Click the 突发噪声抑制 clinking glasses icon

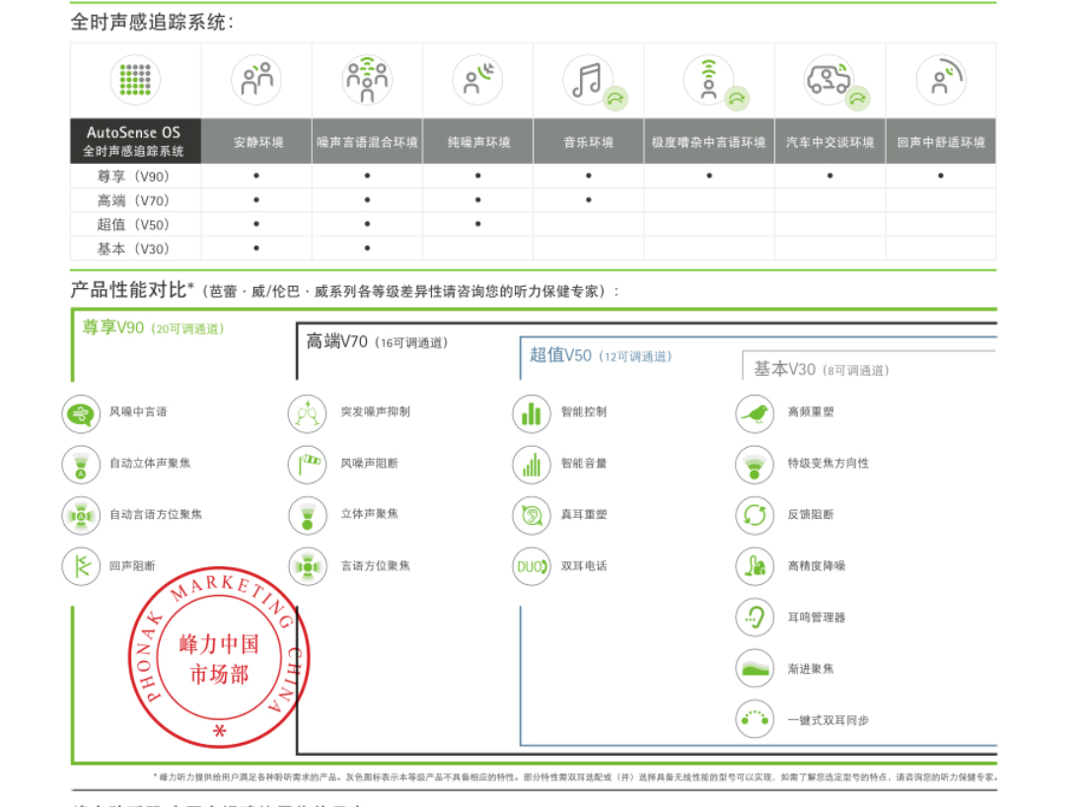(308, 414)
